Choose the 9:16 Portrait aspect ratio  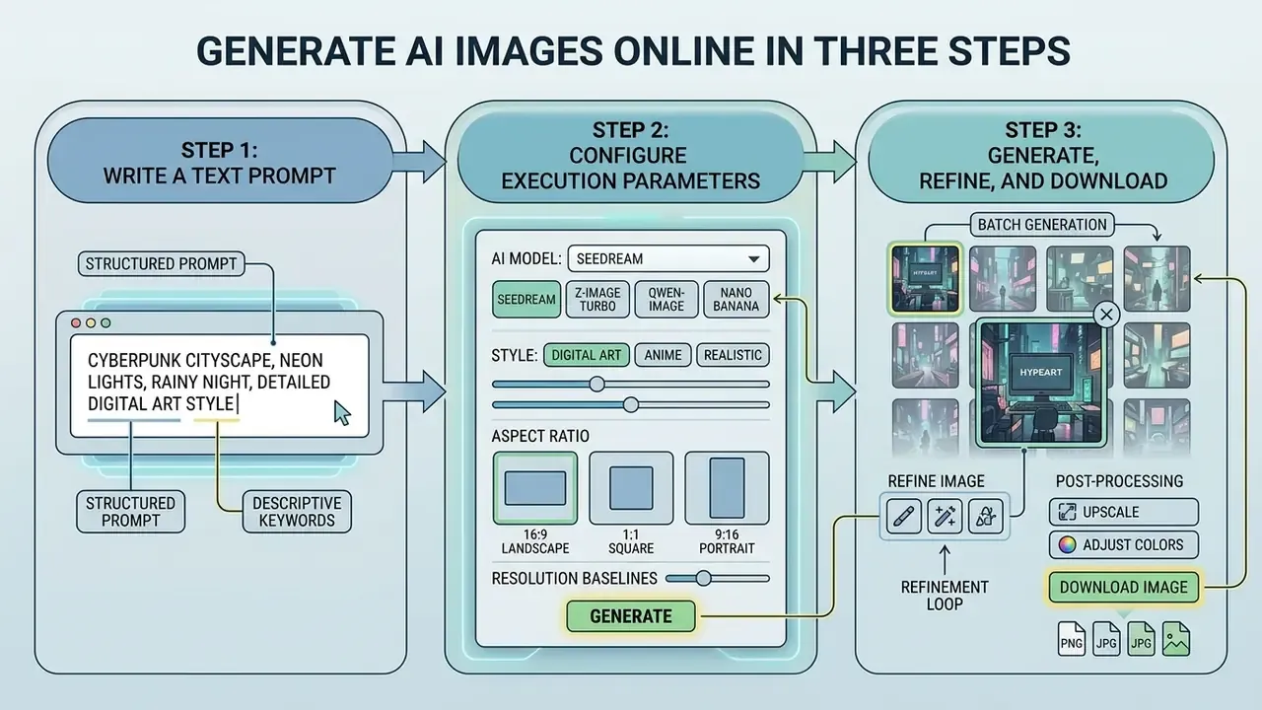click(727, 487)
